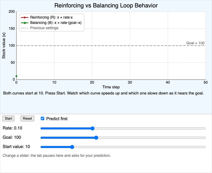Click the y-axis tick label 200

pyautogui.click(x=12, y=11)
